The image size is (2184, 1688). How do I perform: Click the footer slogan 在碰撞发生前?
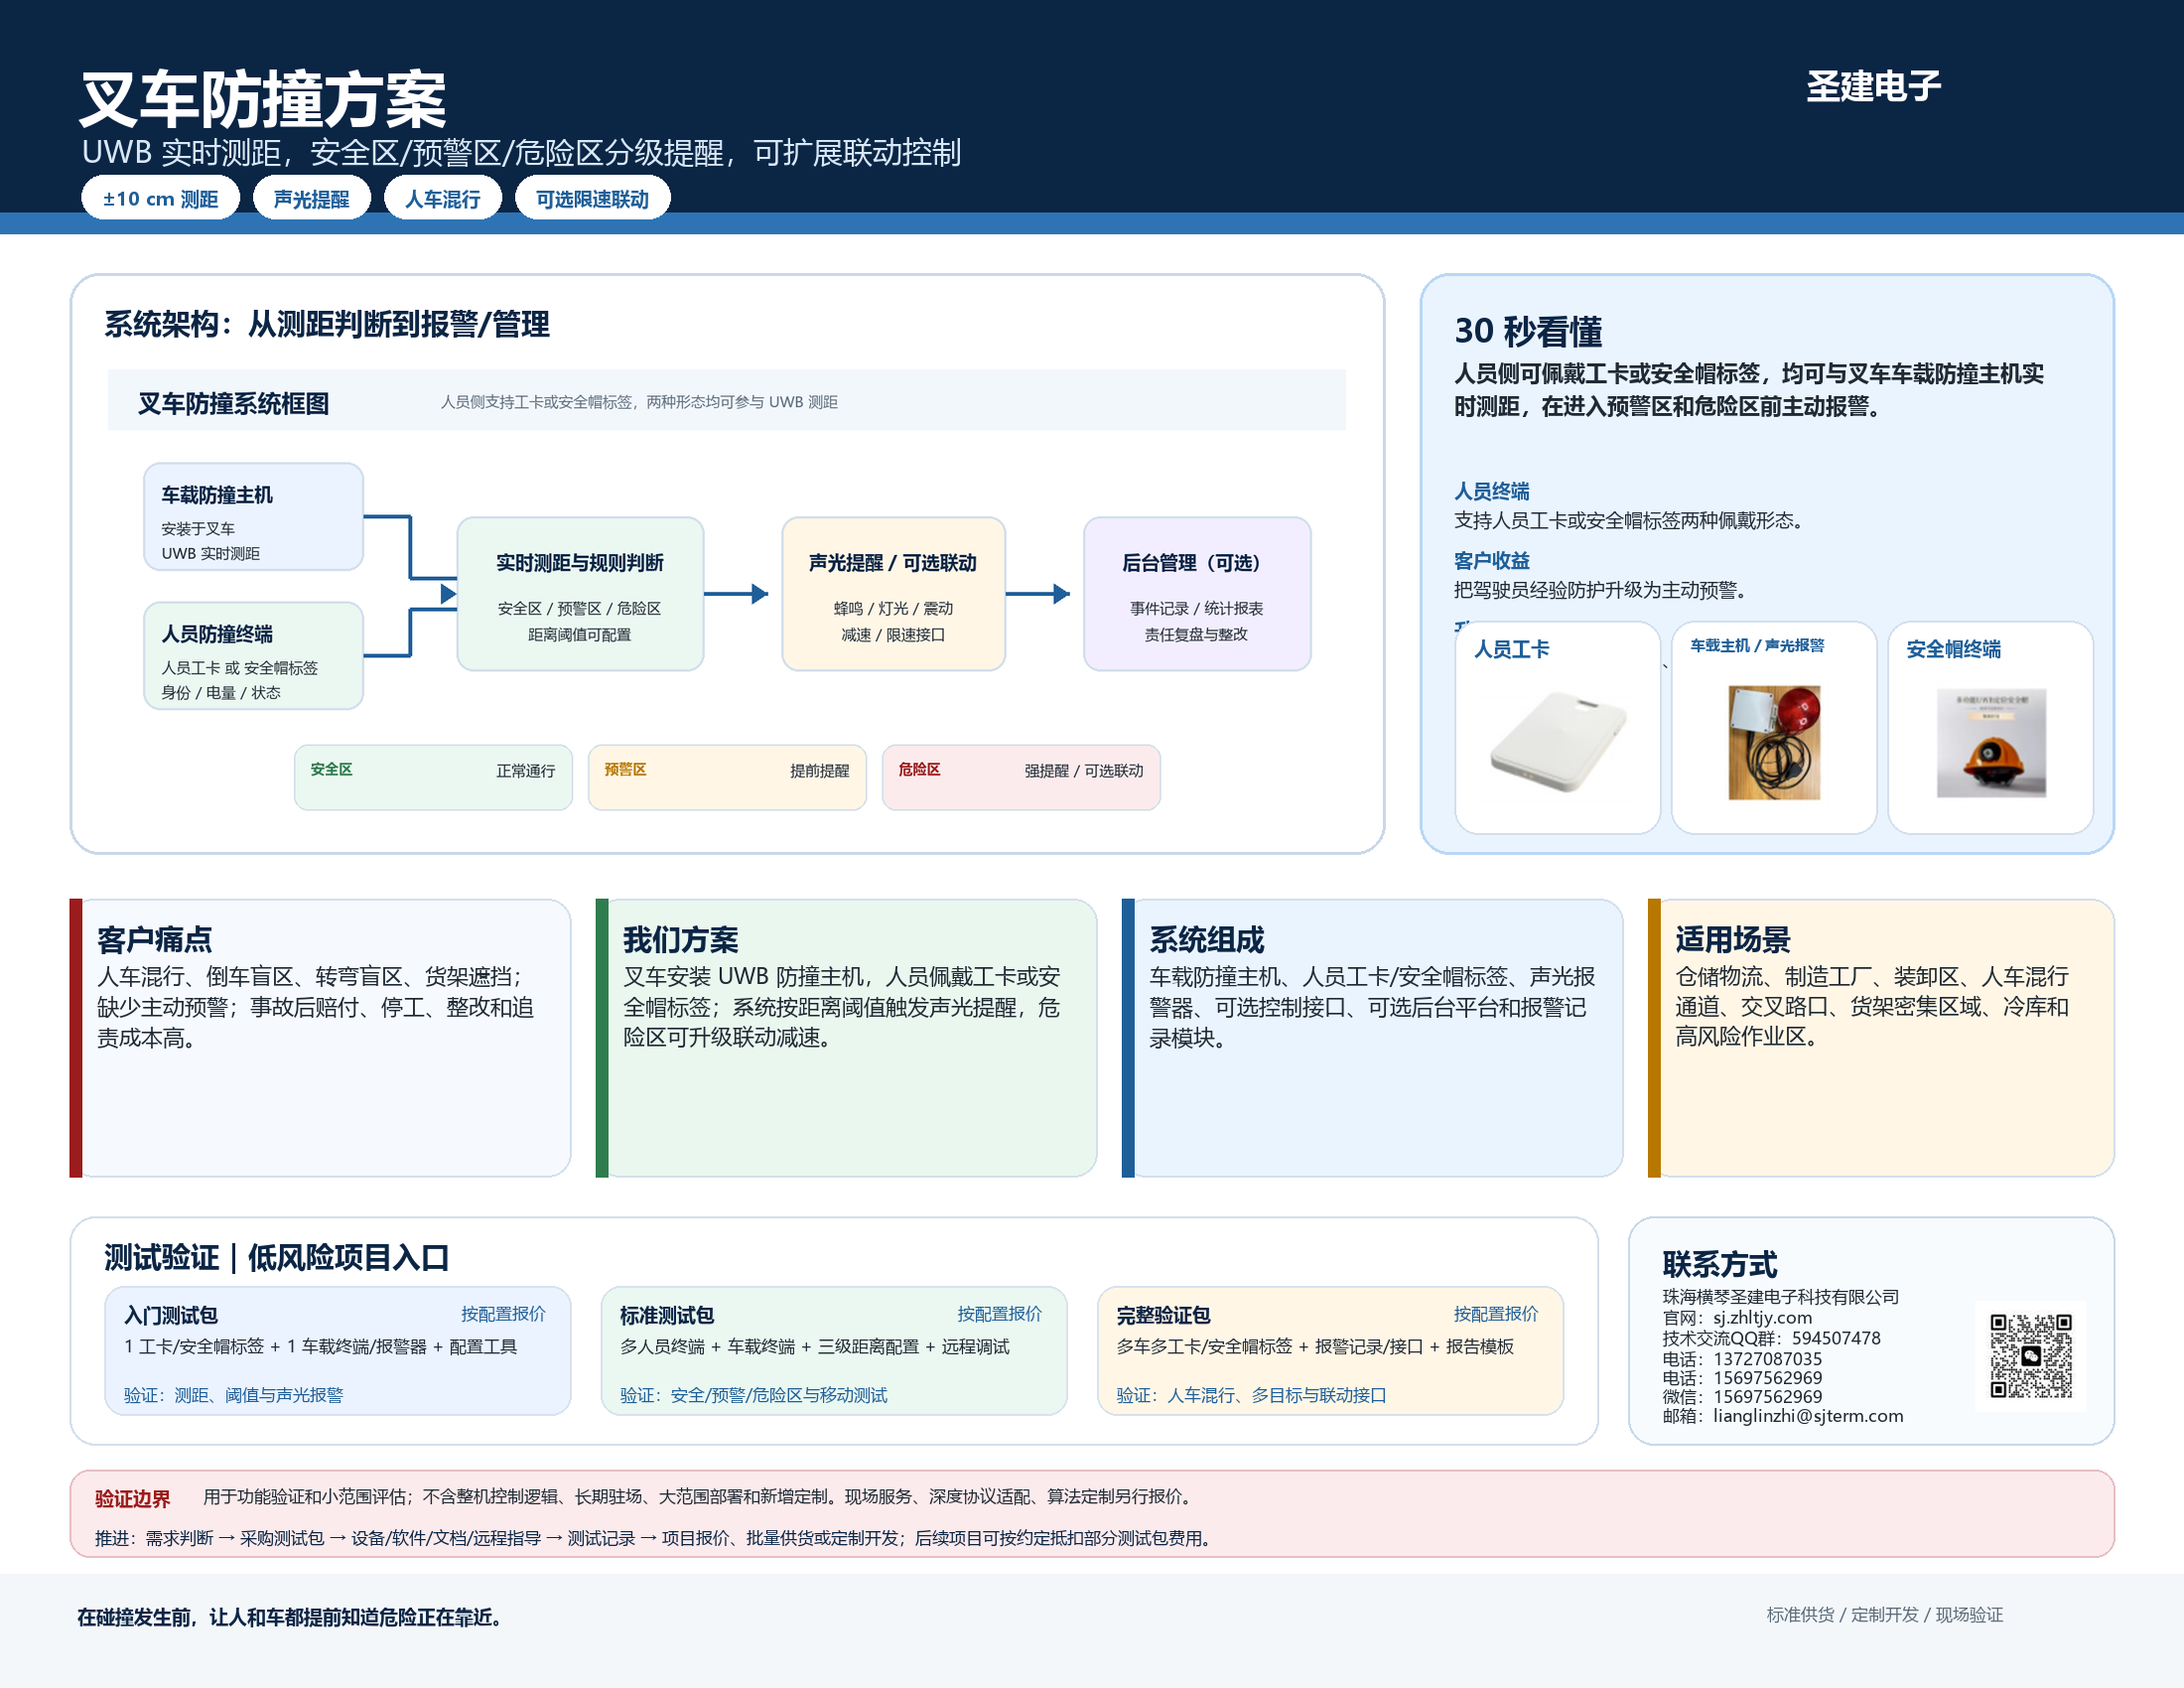[289, 1617]
